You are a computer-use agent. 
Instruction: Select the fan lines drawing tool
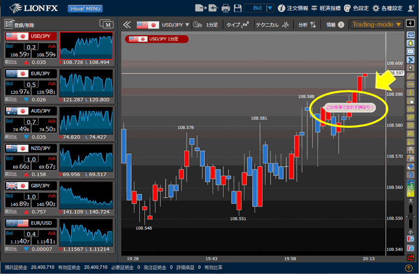410,142
